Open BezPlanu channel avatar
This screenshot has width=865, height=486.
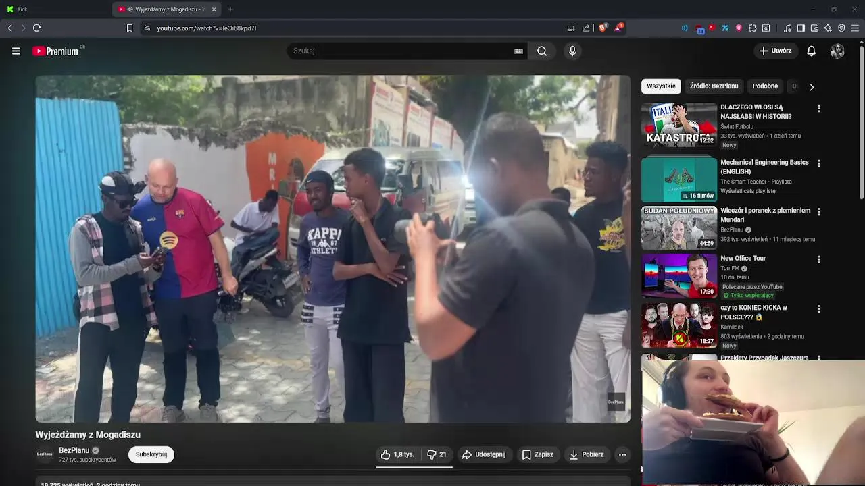(x=45, y=454)
